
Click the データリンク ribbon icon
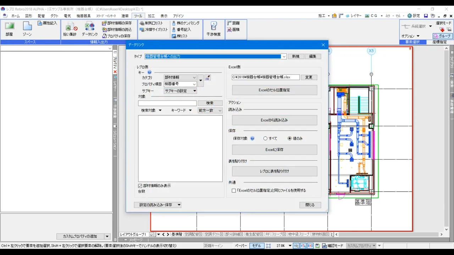click(90, 29)
